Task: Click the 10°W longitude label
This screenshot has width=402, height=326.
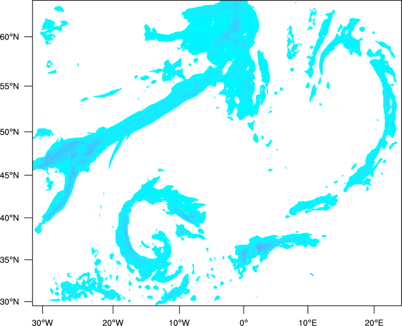Action: click(179, 322)
